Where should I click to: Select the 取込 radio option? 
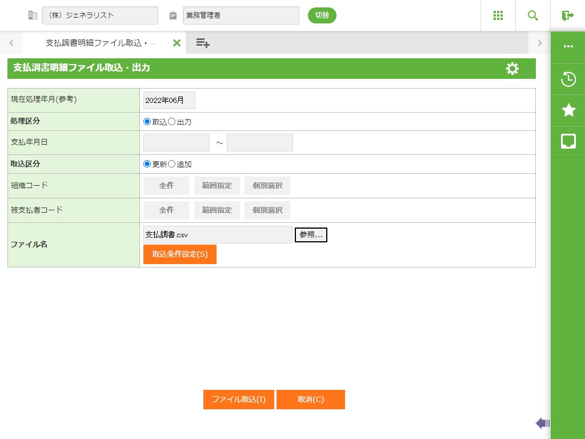pos(147,122)
